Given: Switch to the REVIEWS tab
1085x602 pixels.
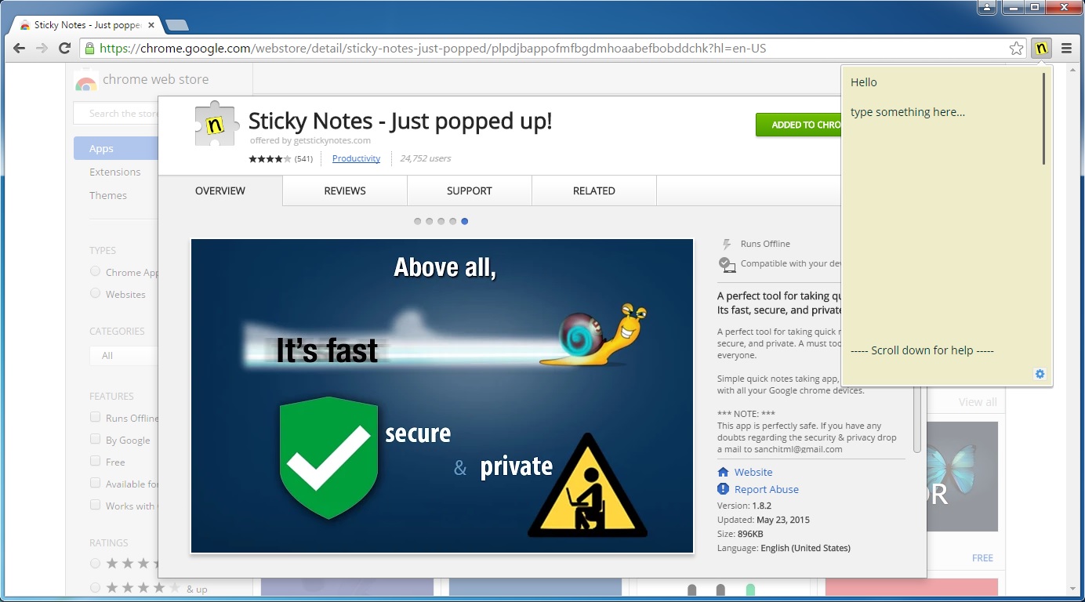Looking at the screenshot, I should [344, 190].
